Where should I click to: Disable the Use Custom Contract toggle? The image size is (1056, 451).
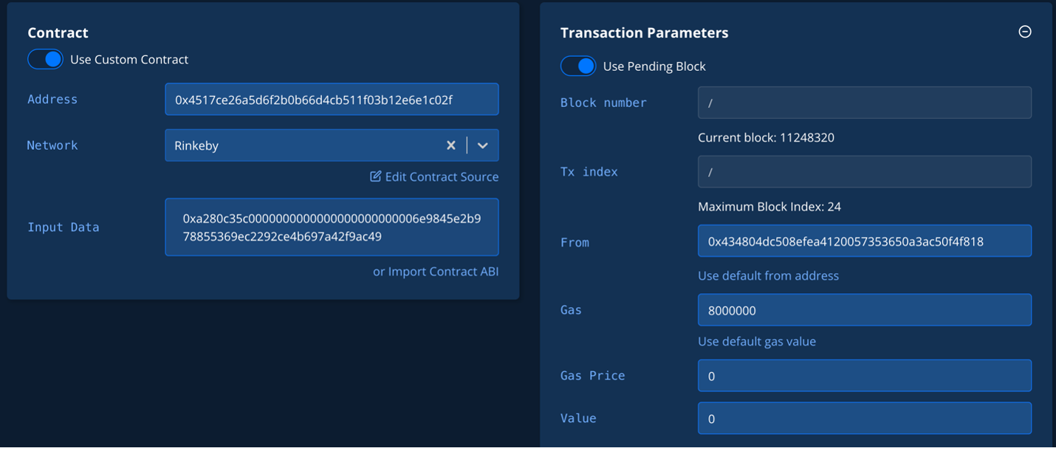tap(45, 58)
